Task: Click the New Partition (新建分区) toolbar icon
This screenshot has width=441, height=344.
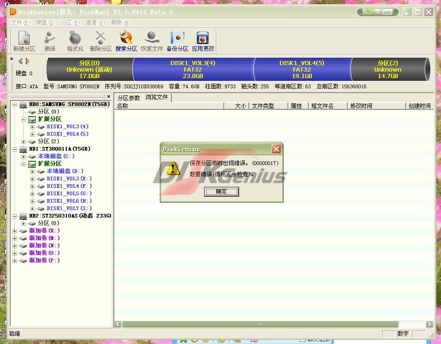Action: [24, 41]
